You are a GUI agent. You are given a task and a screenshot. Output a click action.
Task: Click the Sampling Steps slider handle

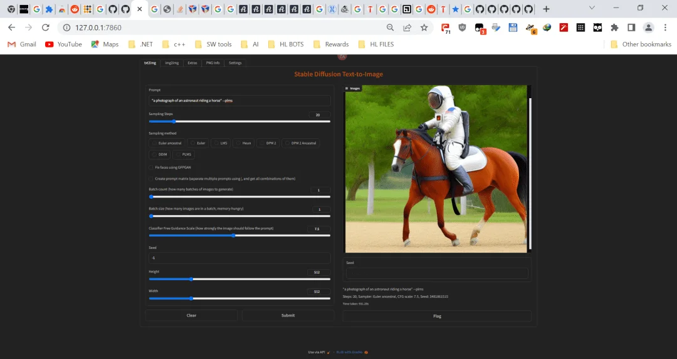point(174,121)
